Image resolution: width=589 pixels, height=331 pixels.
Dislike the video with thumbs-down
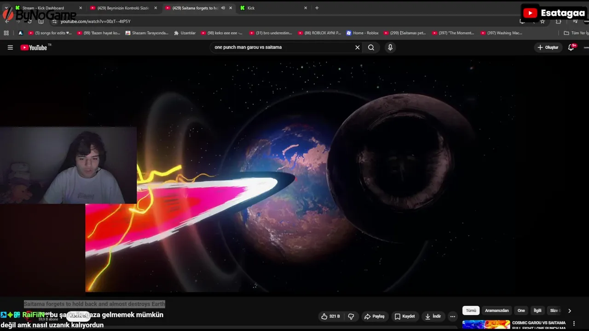[x=351, y=316]
